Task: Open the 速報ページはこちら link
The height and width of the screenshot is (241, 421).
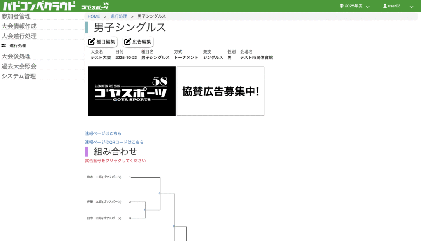Action: pyautogui.click(x=103, y=133)
